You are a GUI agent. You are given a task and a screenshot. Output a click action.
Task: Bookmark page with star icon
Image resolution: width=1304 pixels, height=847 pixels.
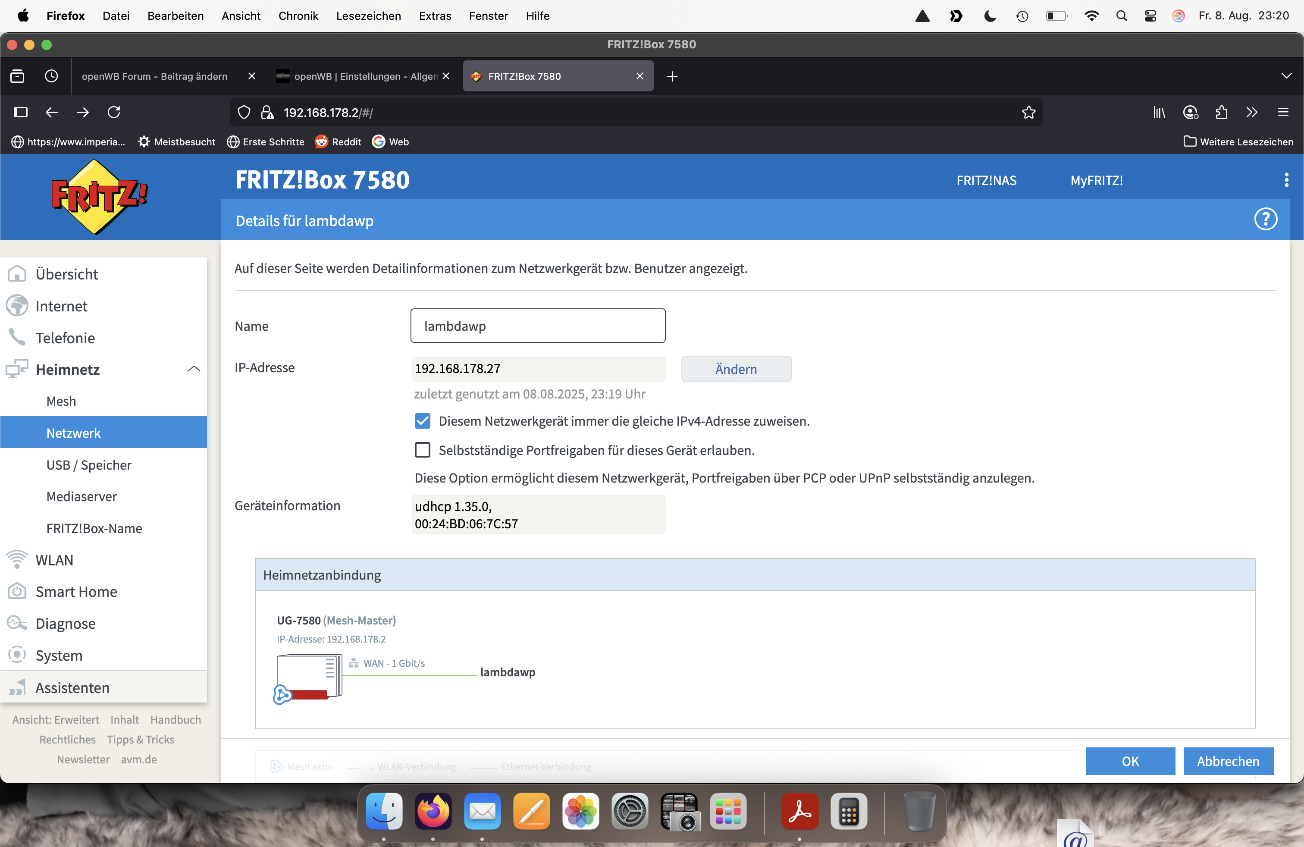pos(1028,112)
